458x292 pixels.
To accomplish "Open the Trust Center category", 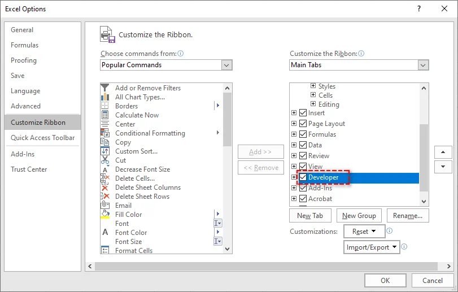I will tap(29, 169).
